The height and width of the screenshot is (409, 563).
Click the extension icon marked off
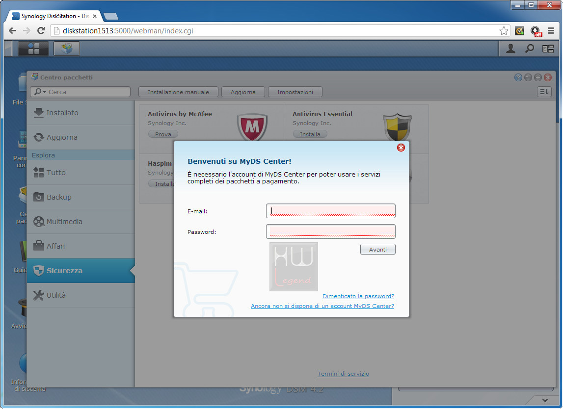536,31
